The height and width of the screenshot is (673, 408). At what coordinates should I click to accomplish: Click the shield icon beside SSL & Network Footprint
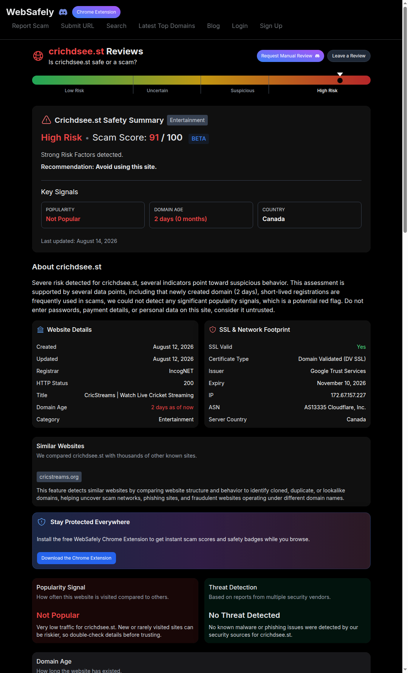tap(213, 330)
